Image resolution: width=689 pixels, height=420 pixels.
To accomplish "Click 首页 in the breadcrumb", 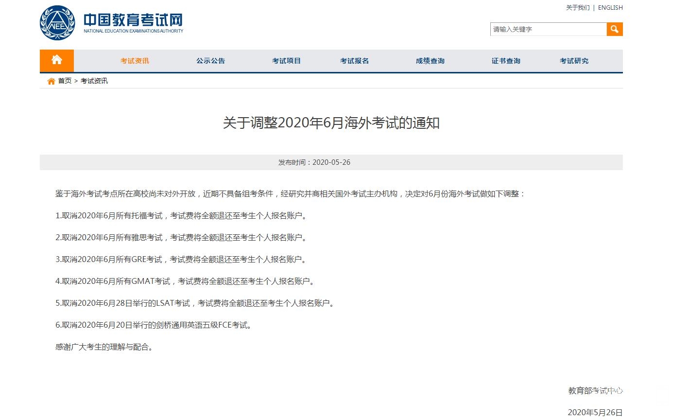I will (65, 81).
